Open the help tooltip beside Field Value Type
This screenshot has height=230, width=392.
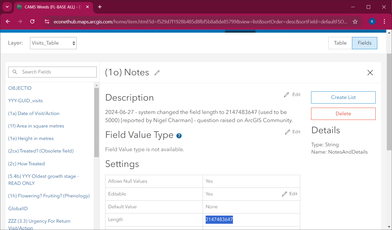pyautogui.click(x=179, y=135)
